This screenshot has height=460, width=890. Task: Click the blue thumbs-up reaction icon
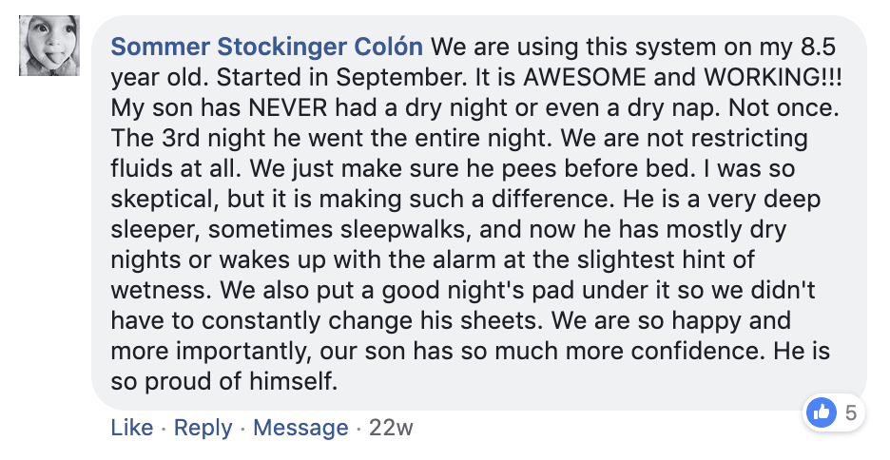tap(821, 412)
